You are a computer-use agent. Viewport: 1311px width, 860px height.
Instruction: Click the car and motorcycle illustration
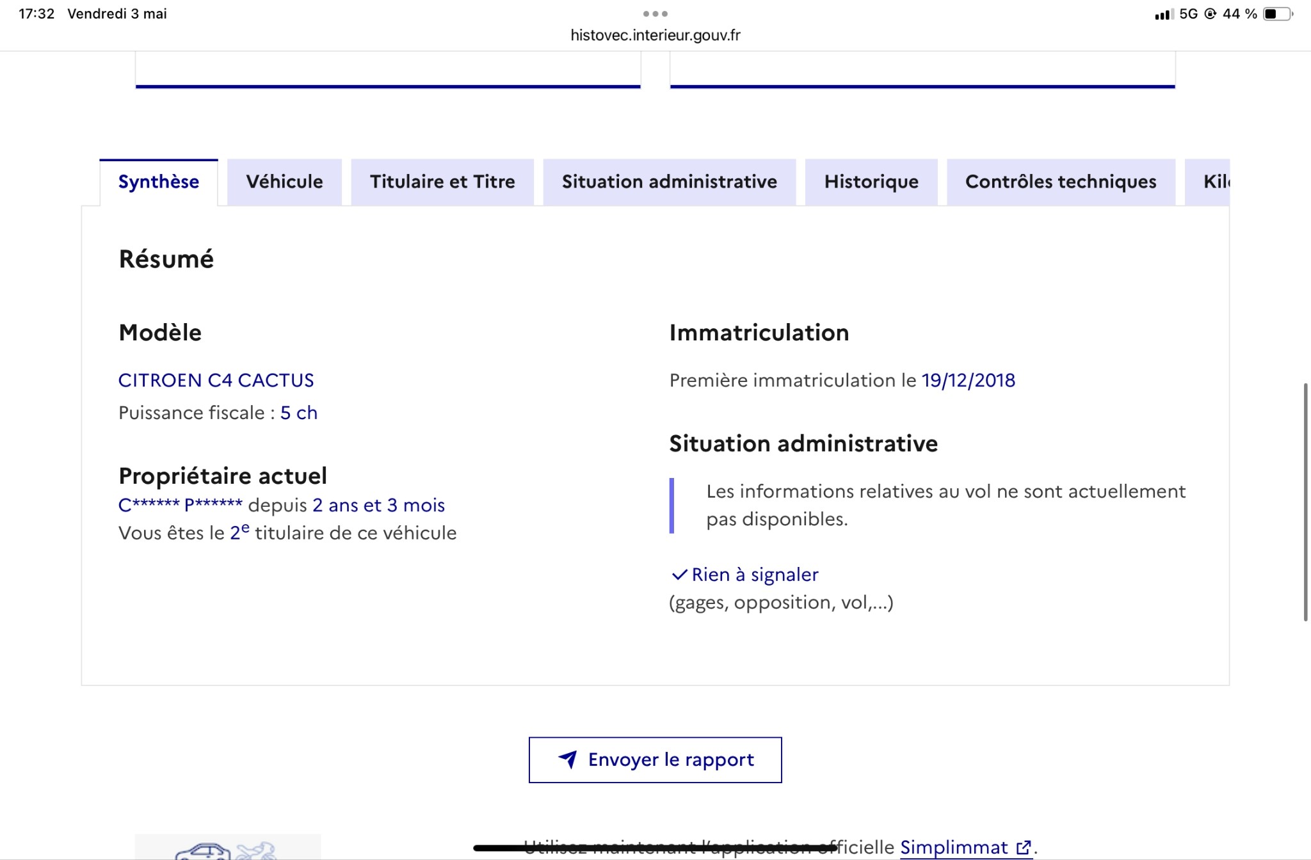227,848
